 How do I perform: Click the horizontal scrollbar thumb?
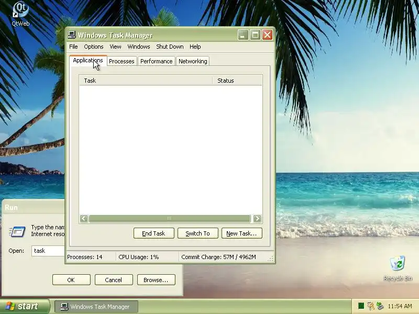point(169,219)
